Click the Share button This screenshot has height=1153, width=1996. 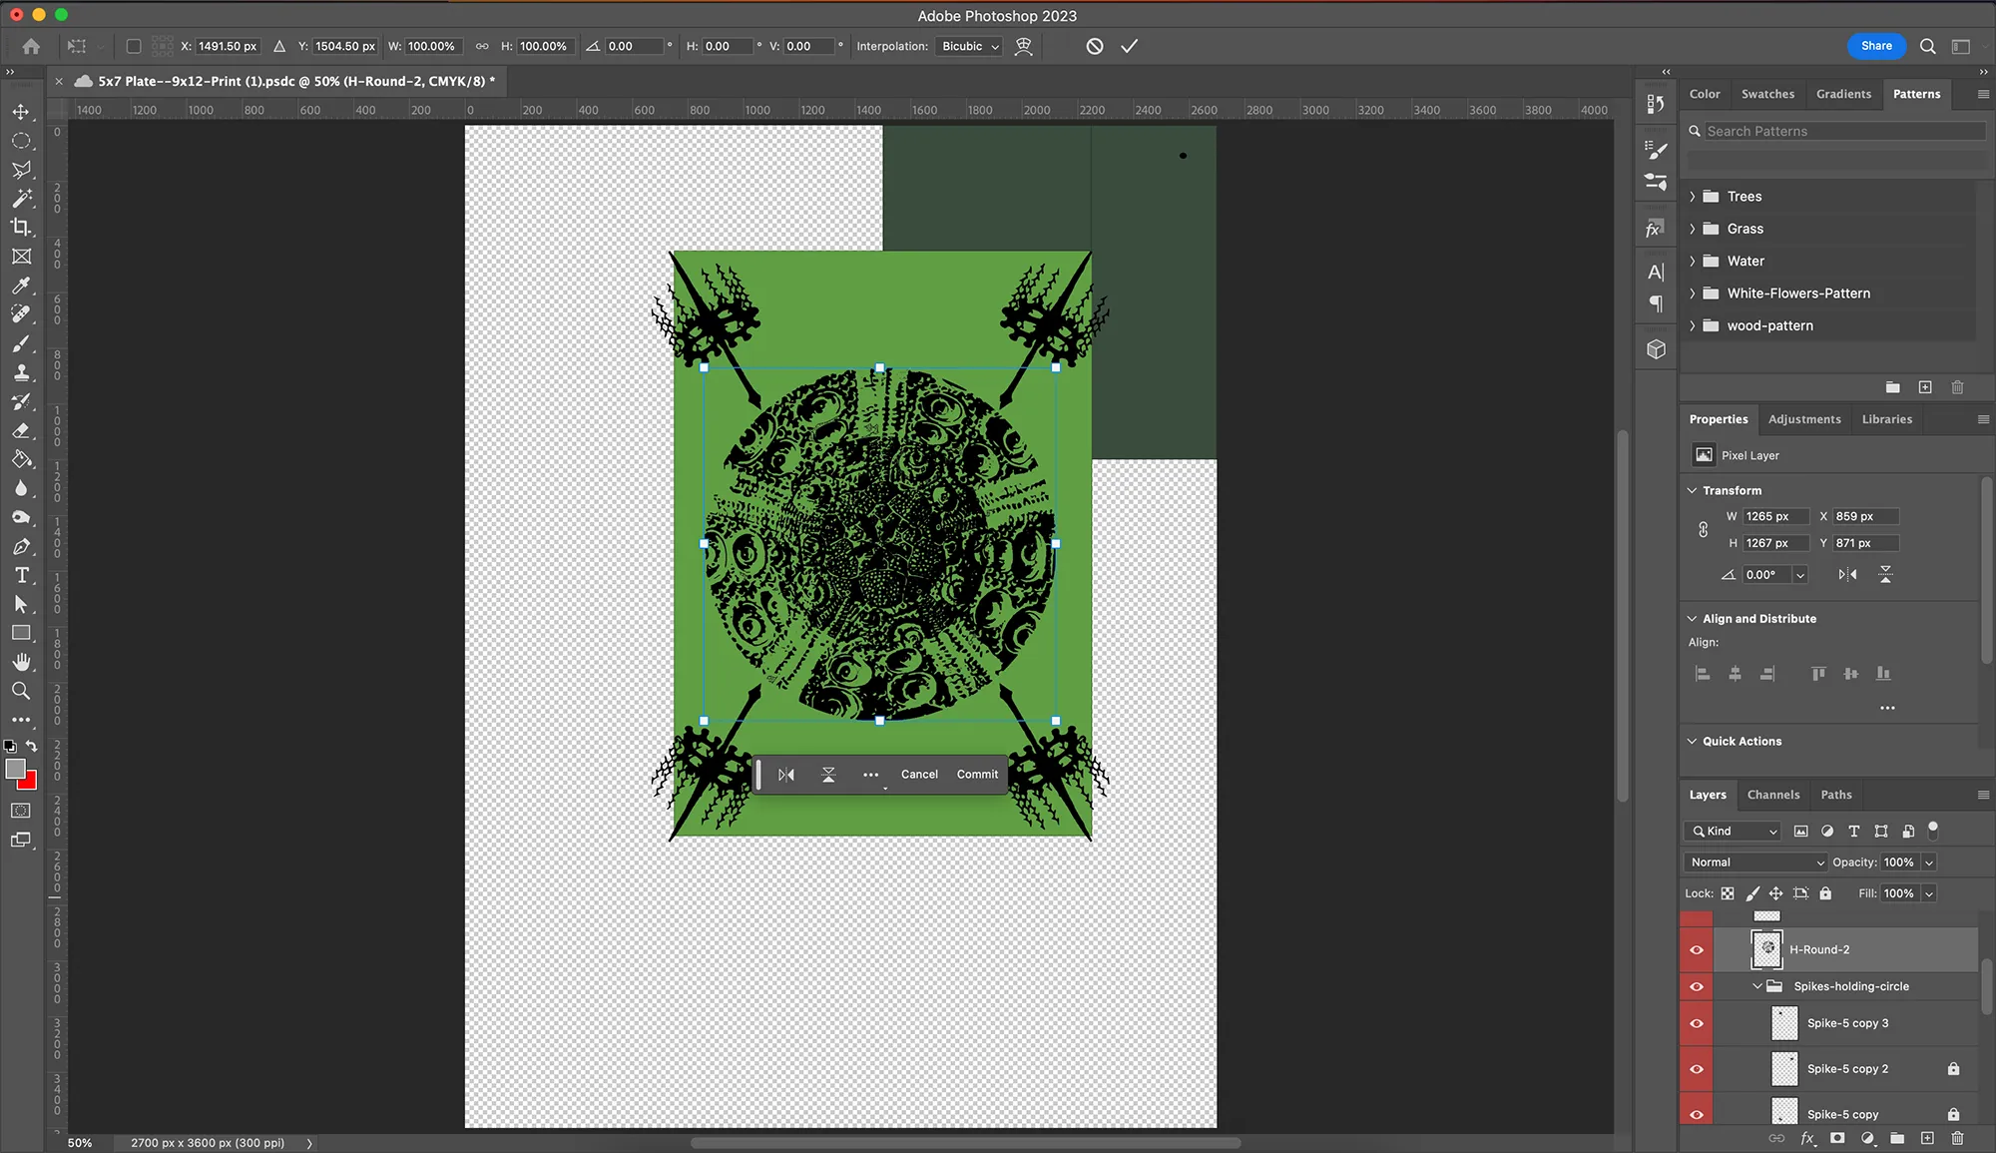tap(1876, 46)
